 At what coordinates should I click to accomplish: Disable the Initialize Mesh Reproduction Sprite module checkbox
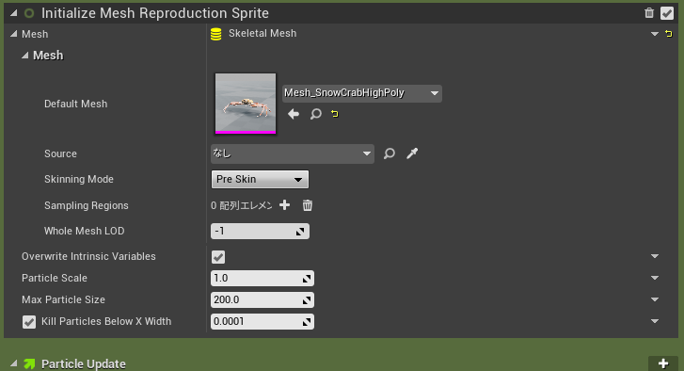coord(667,13)
